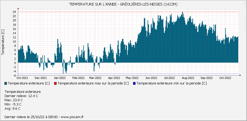This screenshot has width=247, height=121.
Task: Open the www.pixcam.fr link in footer
Action: point(72,117)
